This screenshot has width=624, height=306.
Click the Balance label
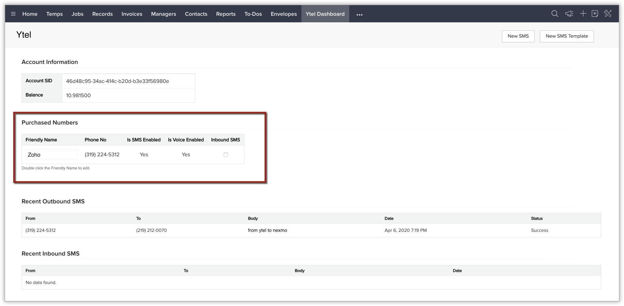coord(34,95)
